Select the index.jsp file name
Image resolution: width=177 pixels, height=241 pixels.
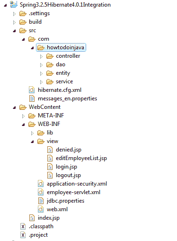tap(49, 218)
